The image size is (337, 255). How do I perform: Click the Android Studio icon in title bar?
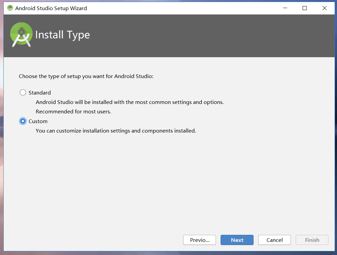tap(10, 8)
